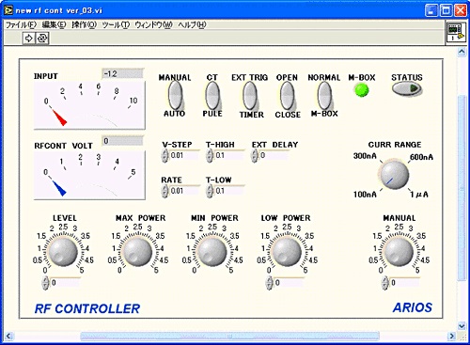
Task: Click the INPUT meter red needle
Action: (x=59, y=118)
